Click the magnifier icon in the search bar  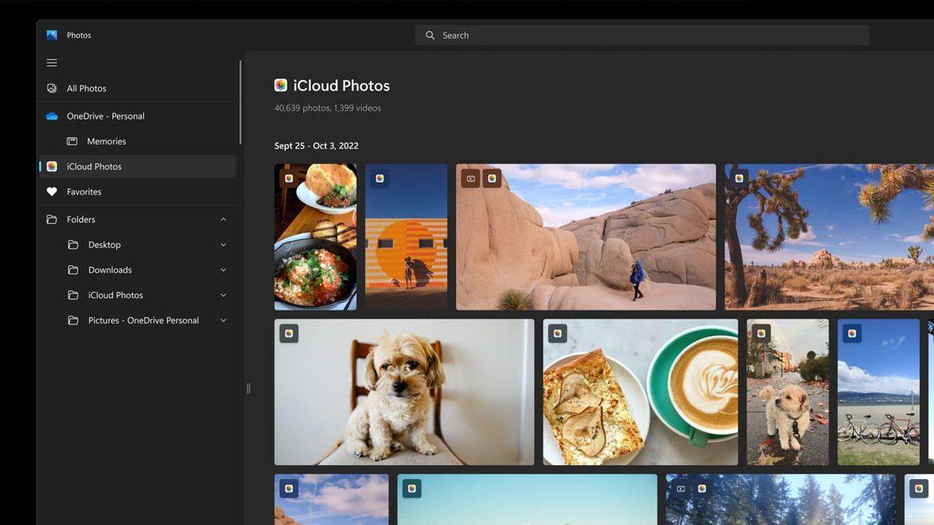(430, 36)
